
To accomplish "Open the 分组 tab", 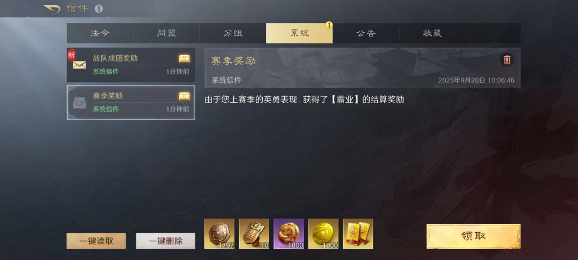I will pyautogui.click(x=233, y=33).
